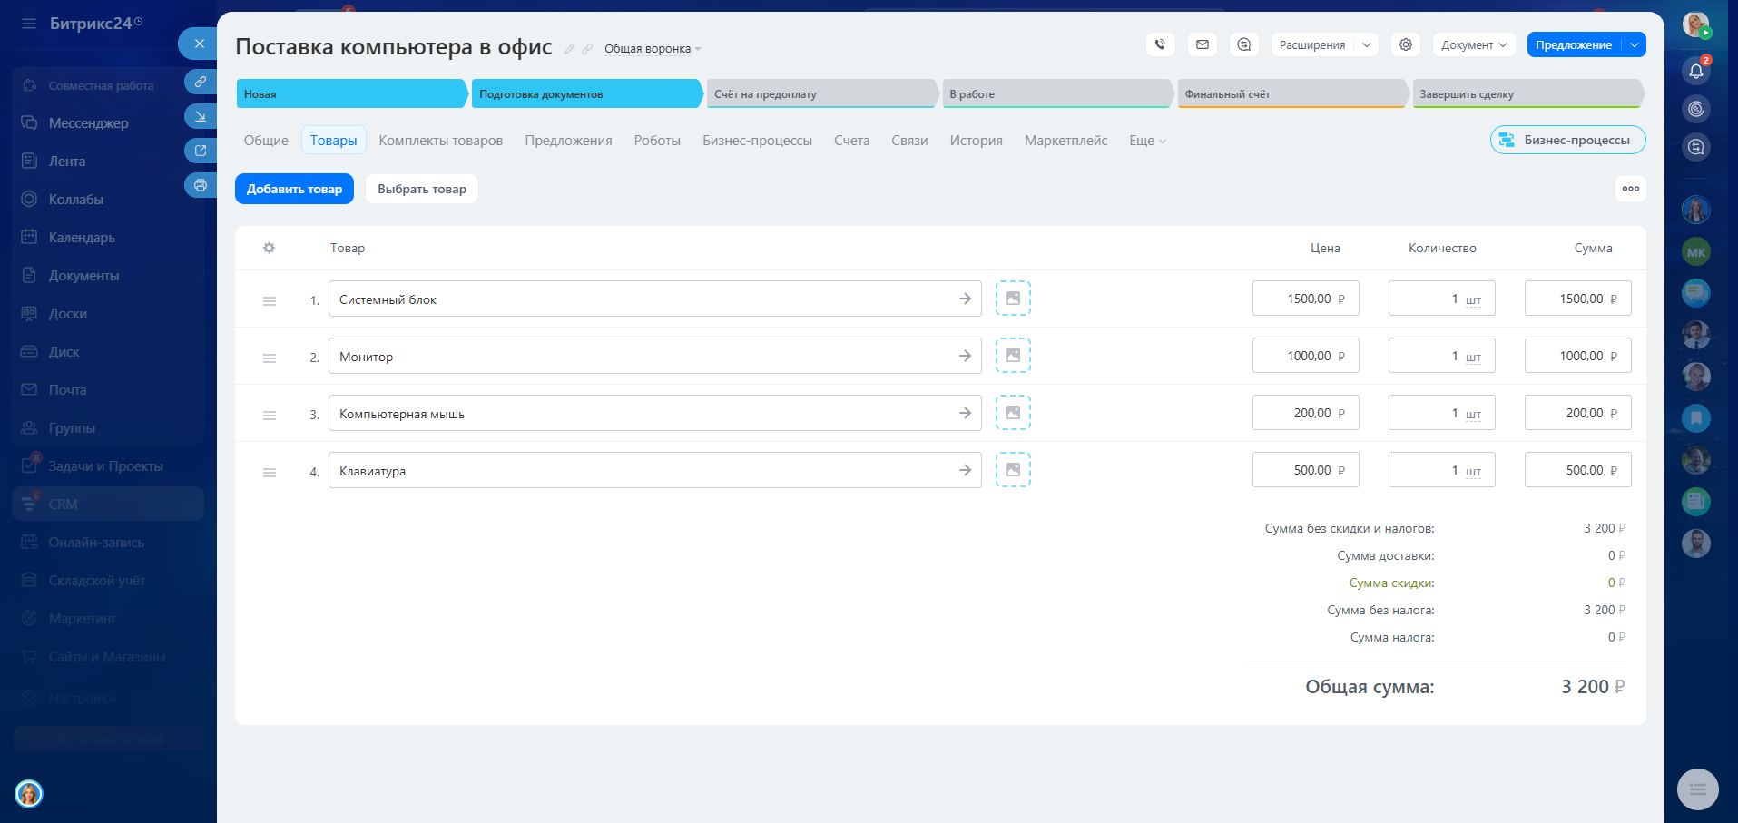This screenshot has width=1738, height=823.
Task: Click print icon on side panel
Action: click(201, 185)
